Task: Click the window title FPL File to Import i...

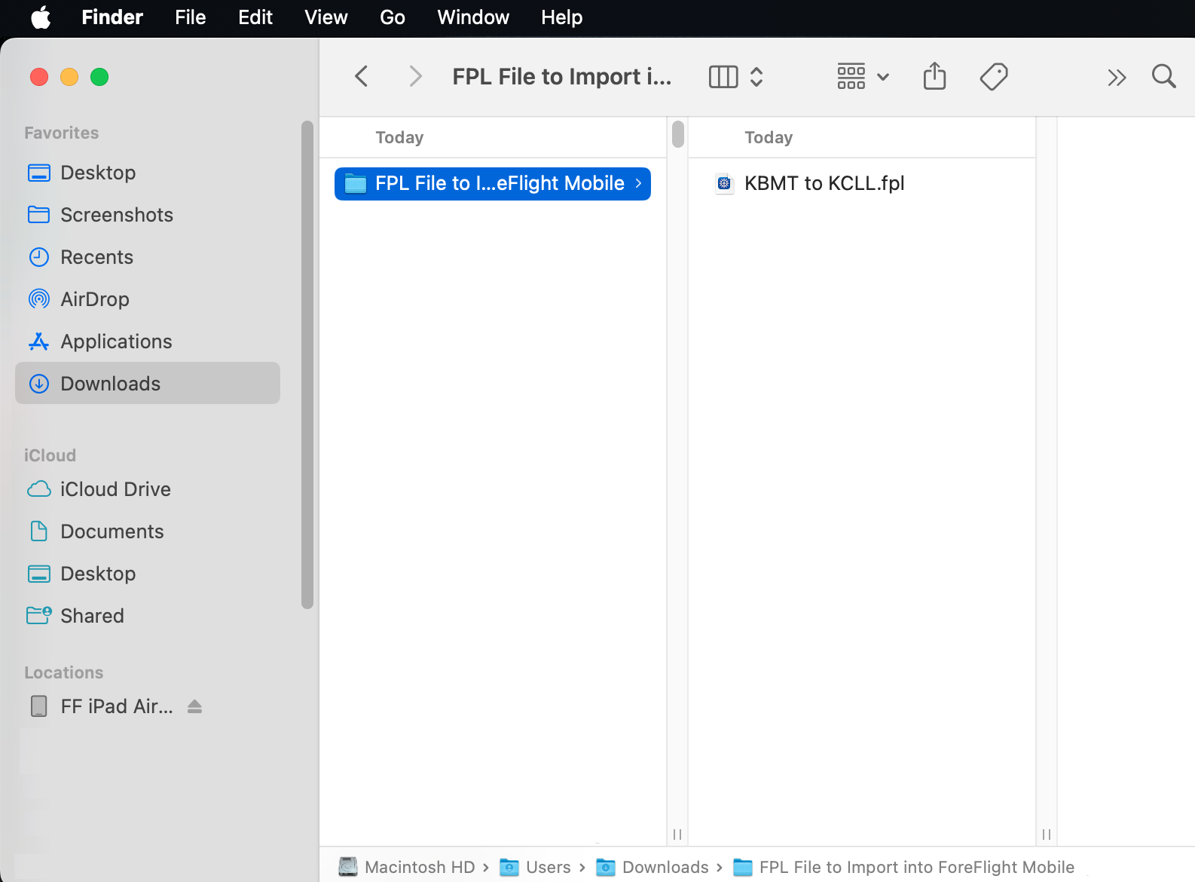Action: click(562, 76)
